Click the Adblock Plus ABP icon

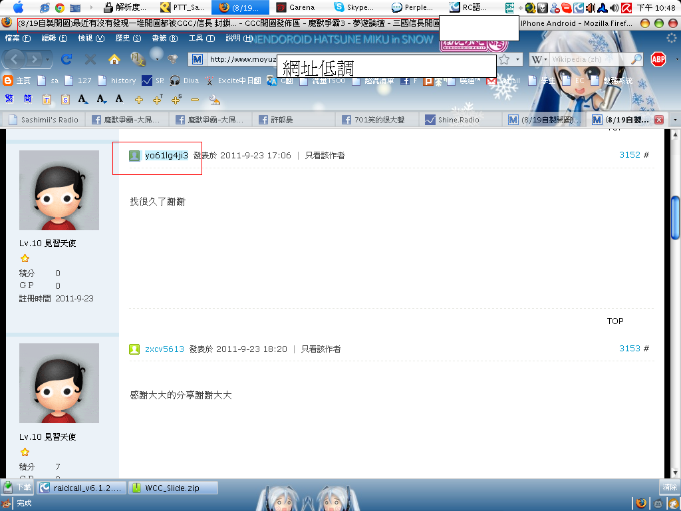658,59
